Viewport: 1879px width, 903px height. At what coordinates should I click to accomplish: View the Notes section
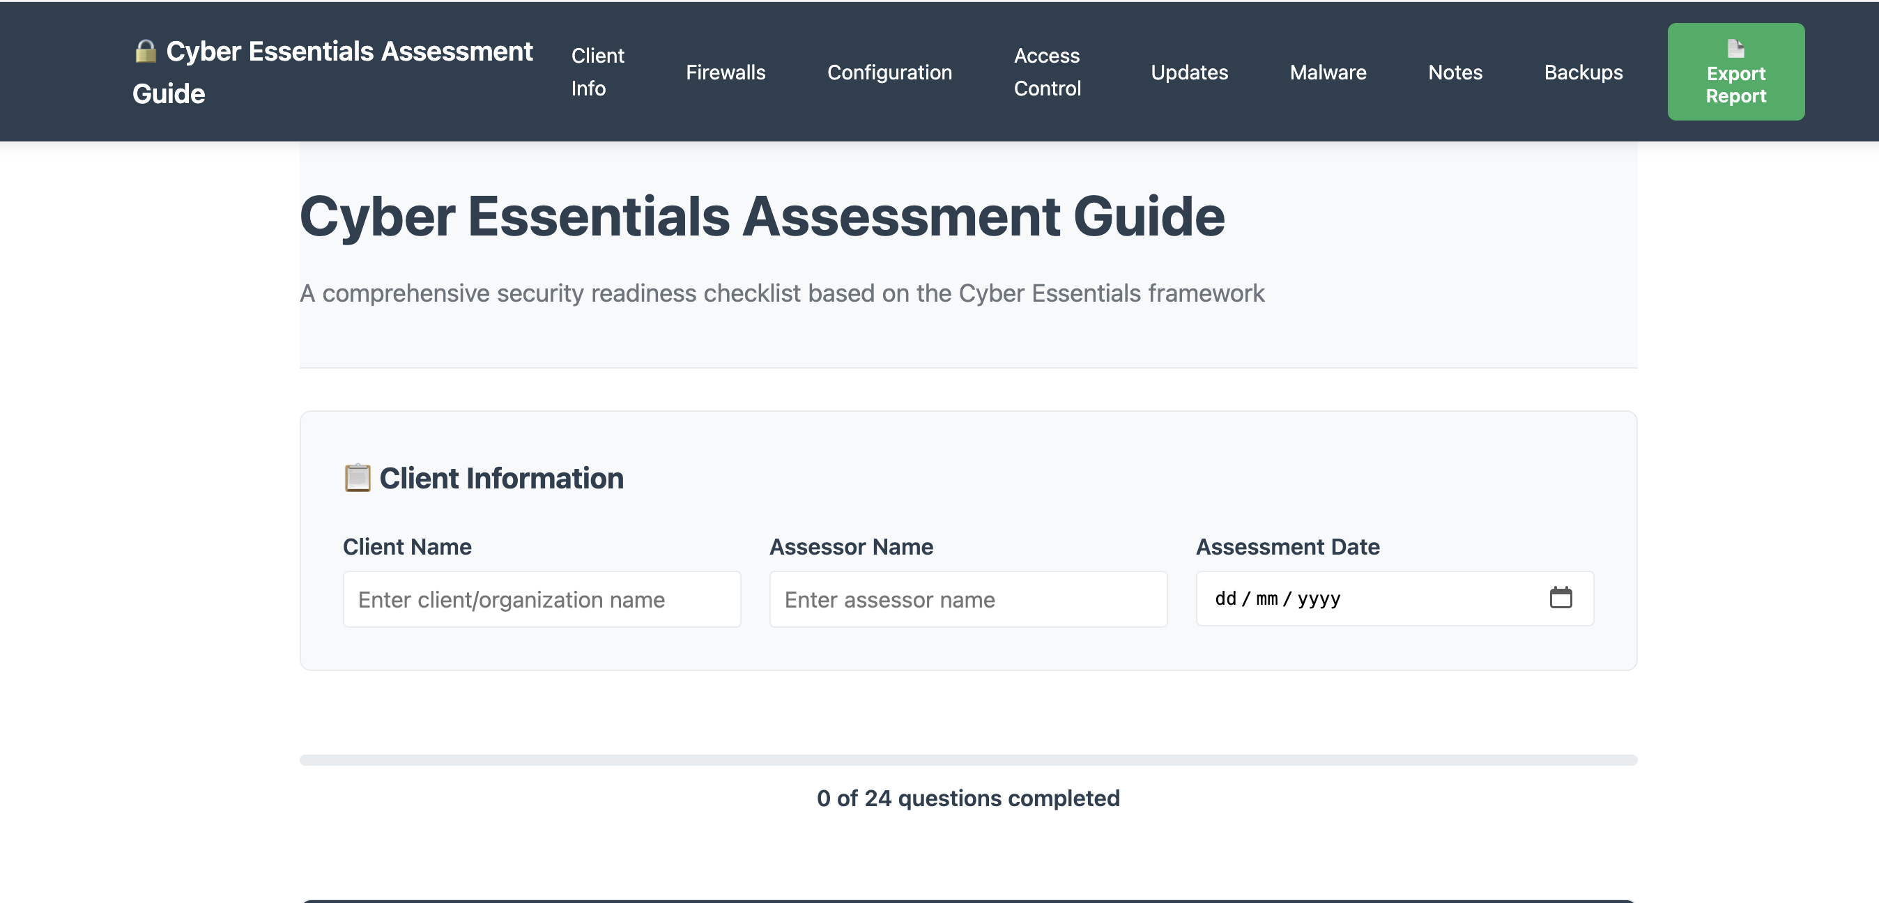coord(1455,72)
